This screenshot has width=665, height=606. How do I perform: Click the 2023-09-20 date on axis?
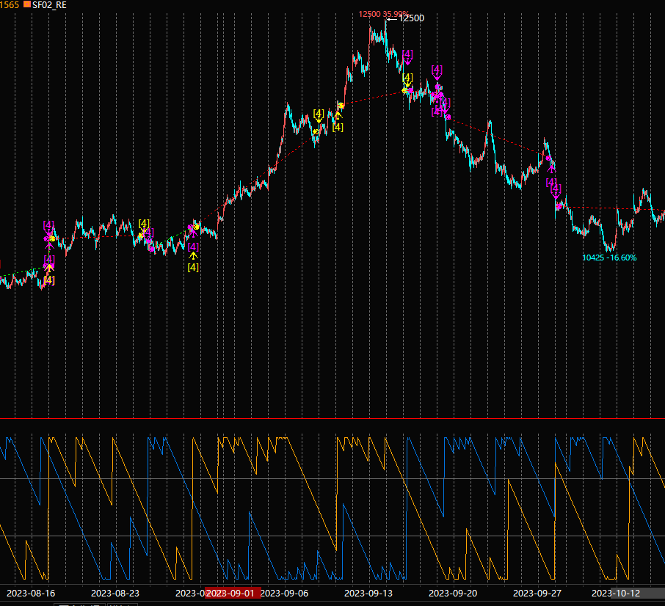(453, 593)
